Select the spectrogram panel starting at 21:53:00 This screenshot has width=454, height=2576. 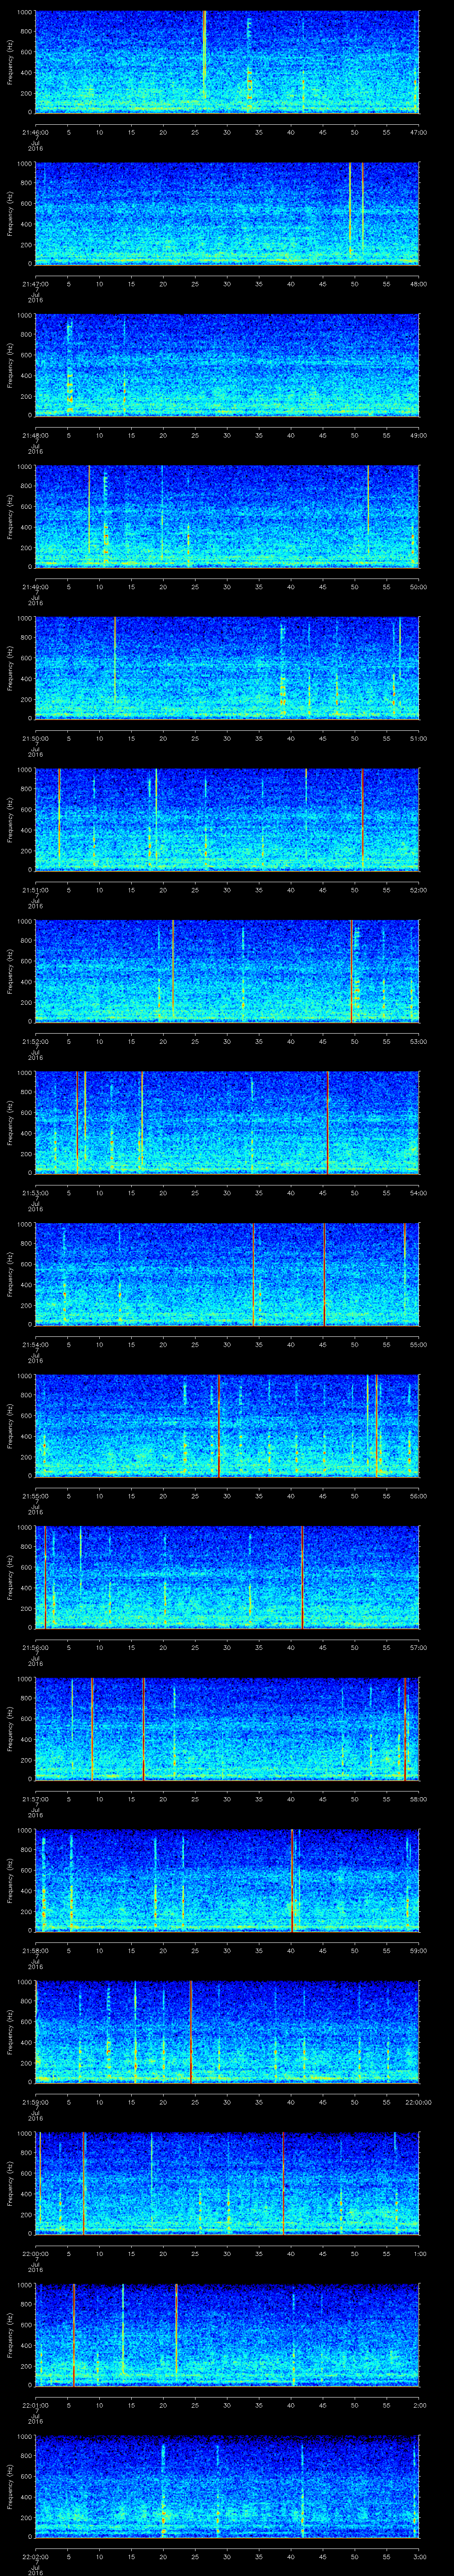click(x=227, y=1122)
